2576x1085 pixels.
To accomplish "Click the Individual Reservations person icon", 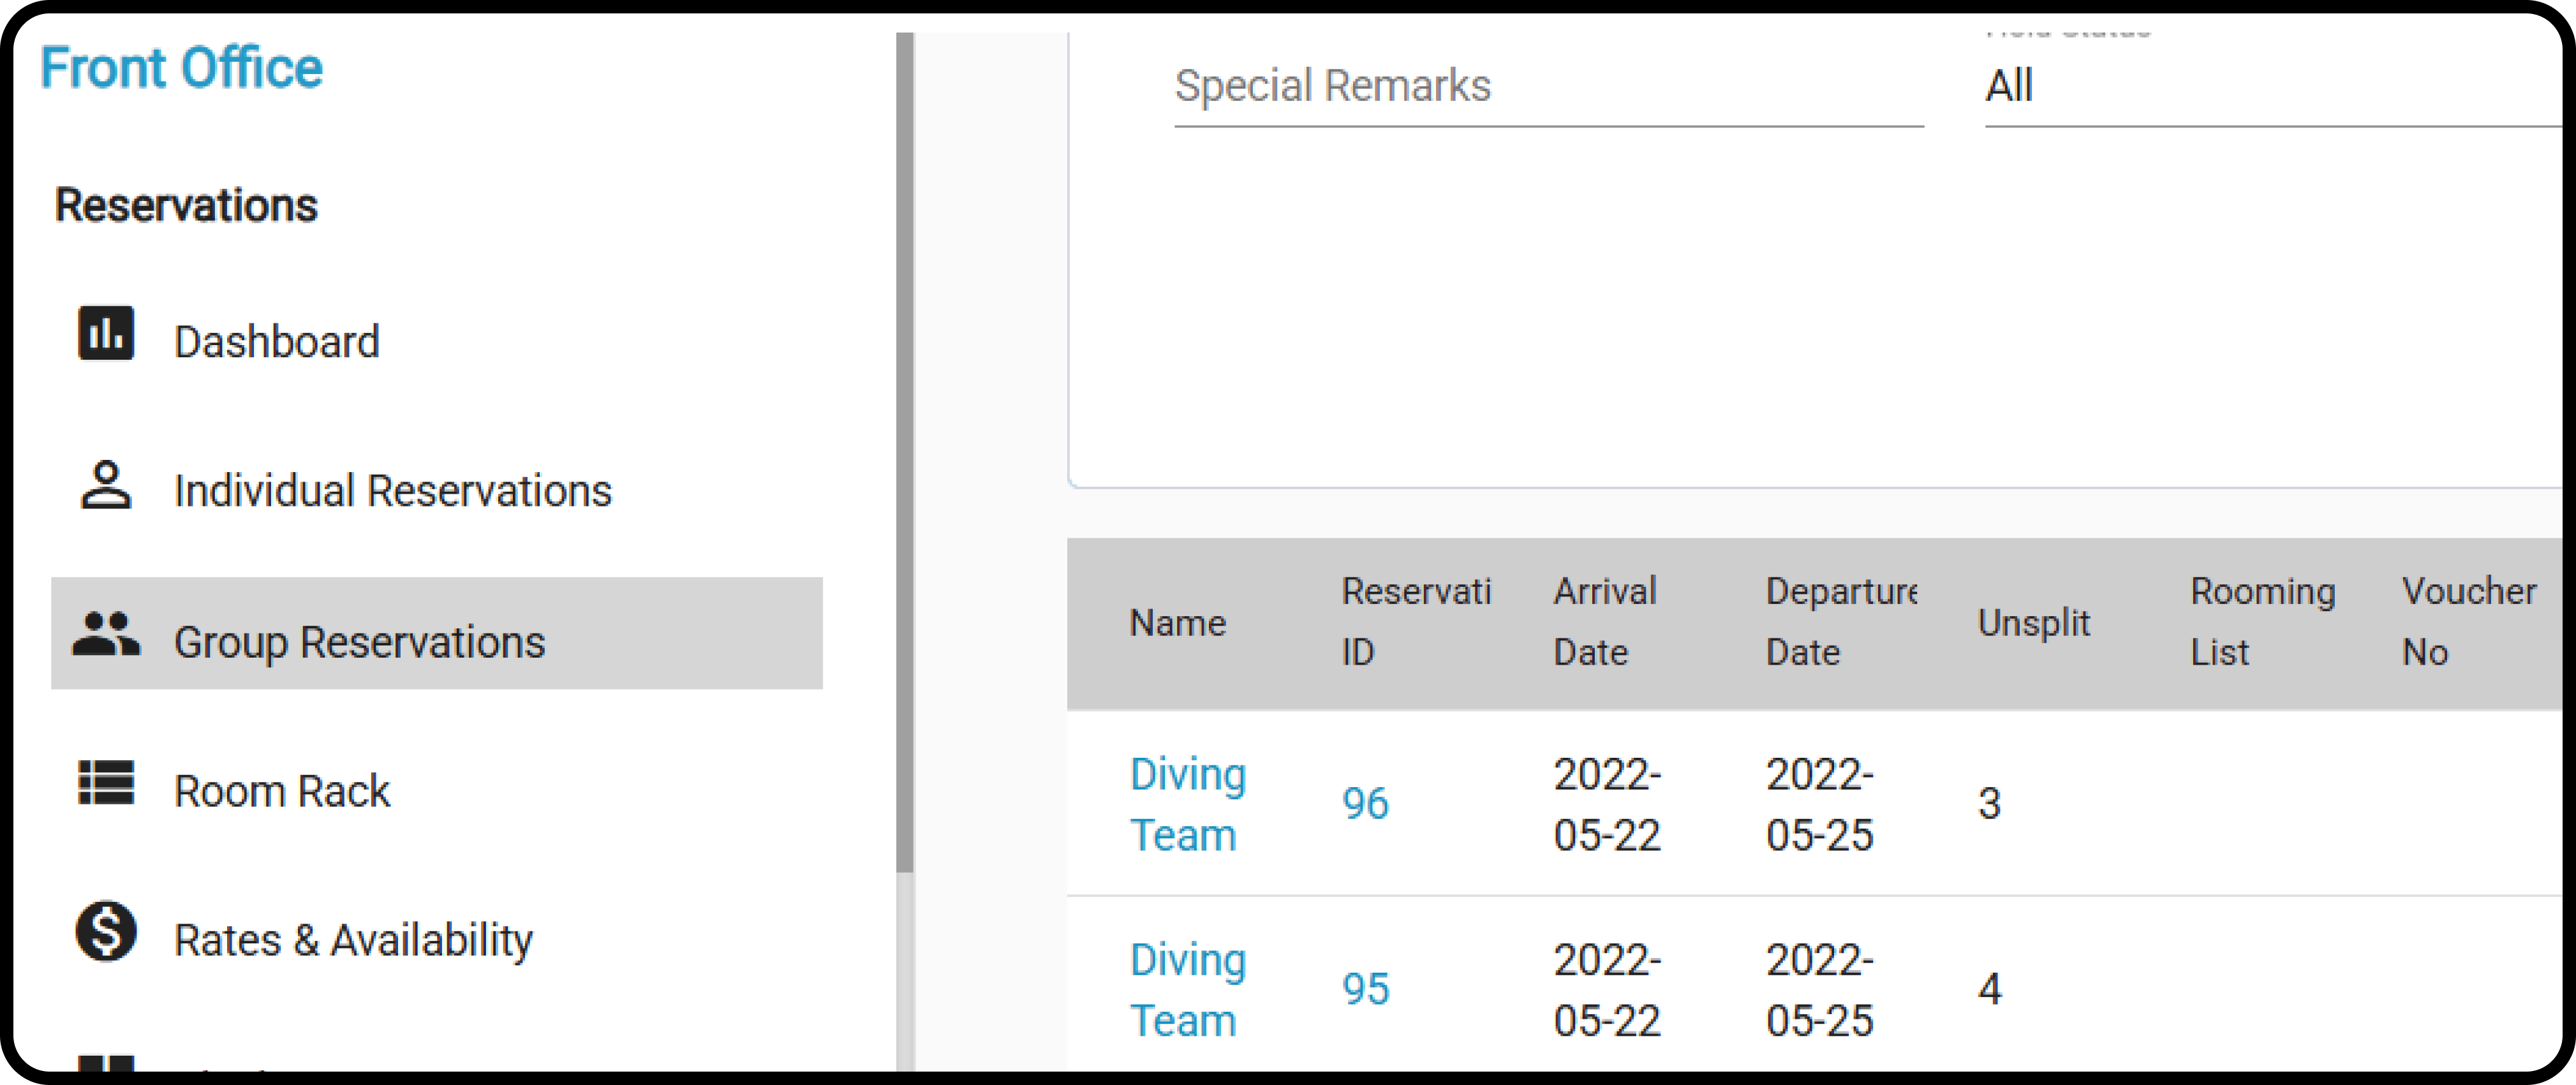I will 106,485.
